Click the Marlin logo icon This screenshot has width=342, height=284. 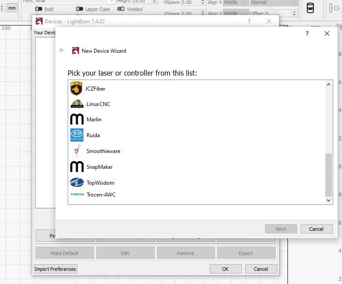point(77,119)
